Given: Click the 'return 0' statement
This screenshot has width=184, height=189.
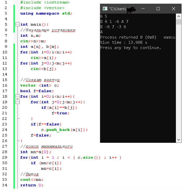Looking at the screenshot, I should pyautogui.click(x=32, y=185).
